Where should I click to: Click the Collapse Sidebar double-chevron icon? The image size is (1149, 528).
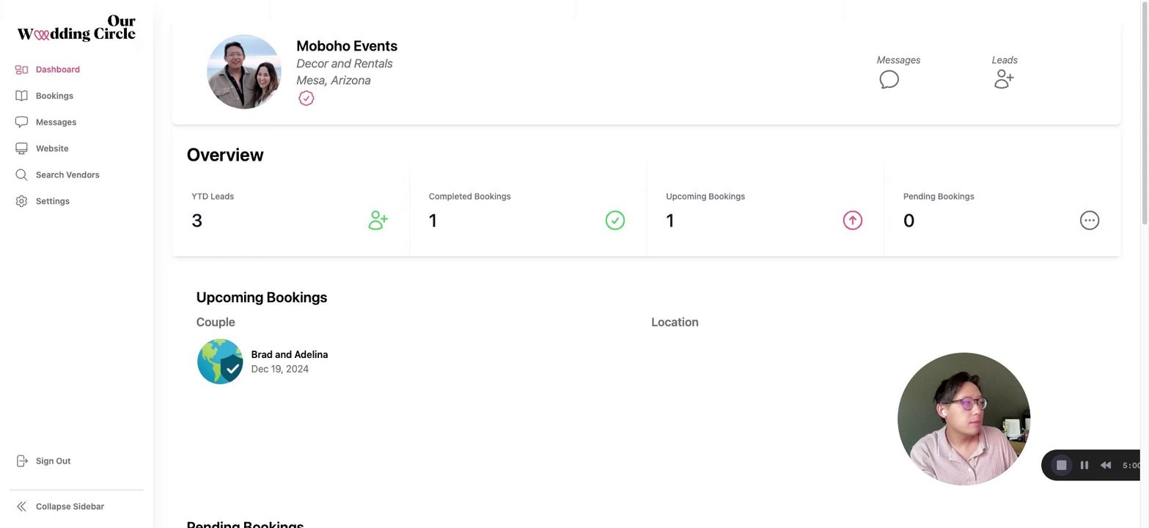tap(21, 507)
